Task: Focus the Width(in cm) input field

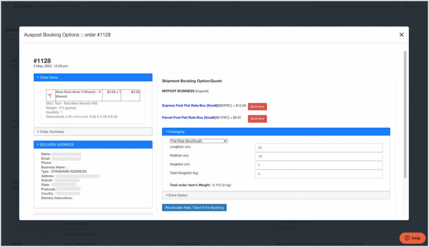Action: point(318,156)
